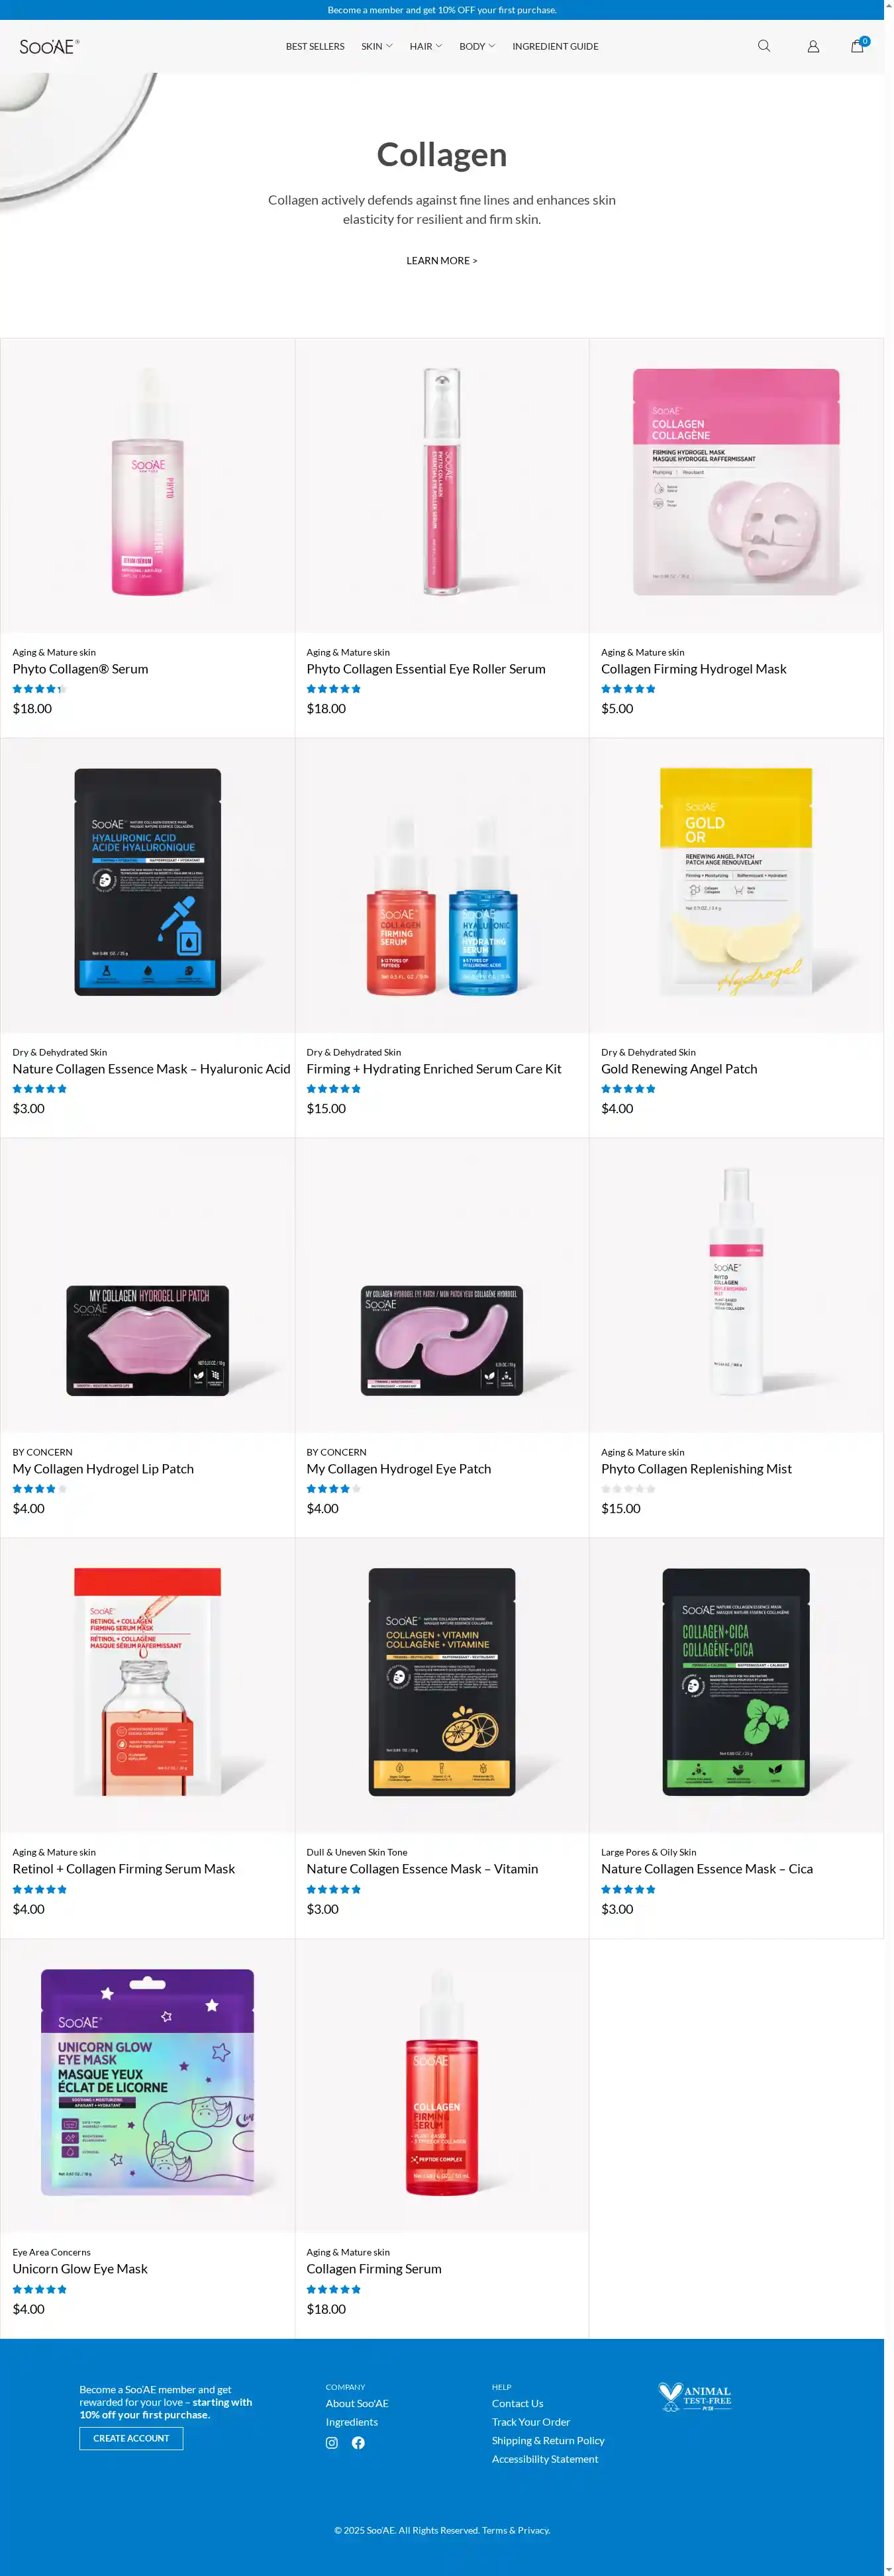
Task: Open Unicorn Glow Eye Mask product image
Action: [148, 2085]
